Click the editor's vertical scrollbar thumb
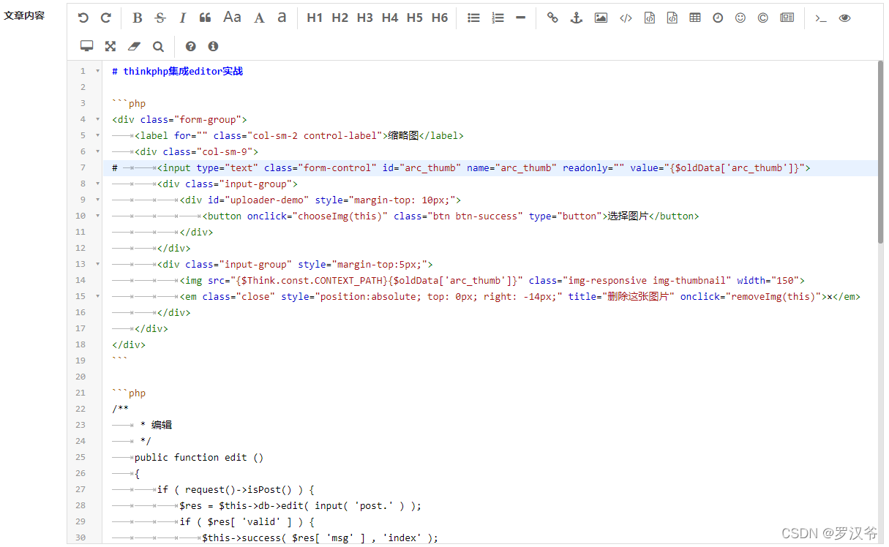Viewport: 889px width, 547px height. point(880,152)
